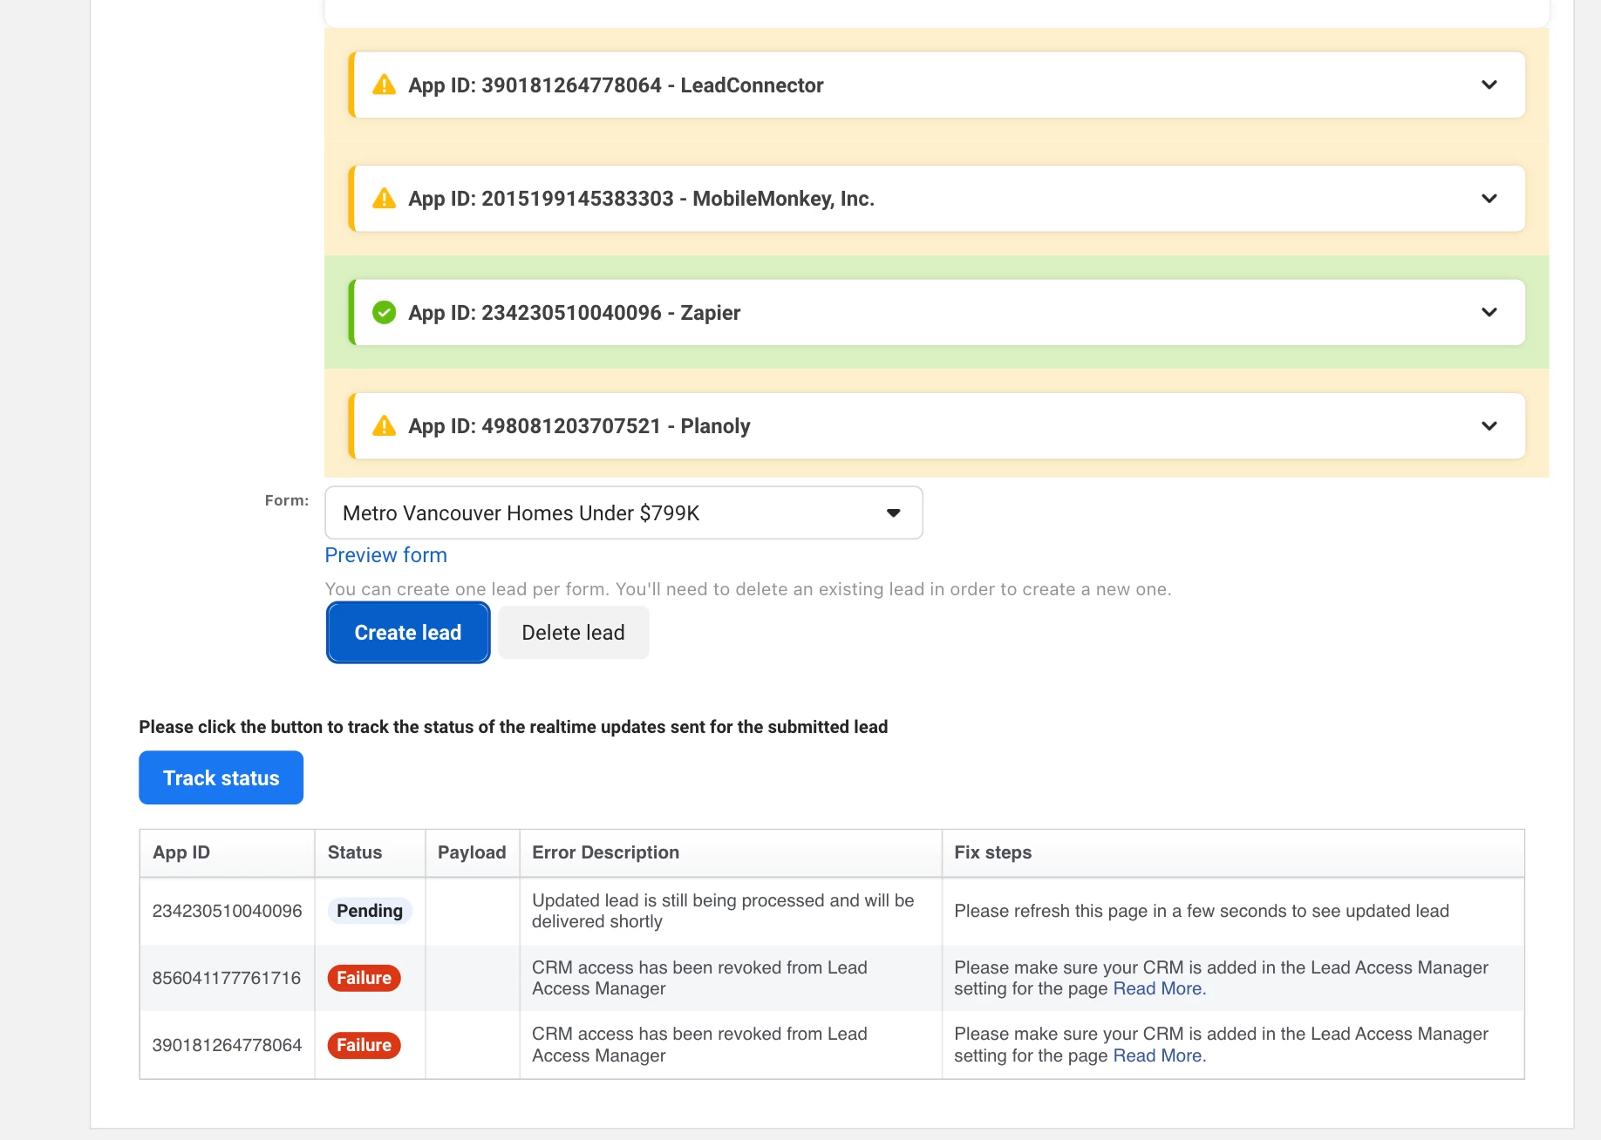Click the Payload column header

(x=472, y=852)
